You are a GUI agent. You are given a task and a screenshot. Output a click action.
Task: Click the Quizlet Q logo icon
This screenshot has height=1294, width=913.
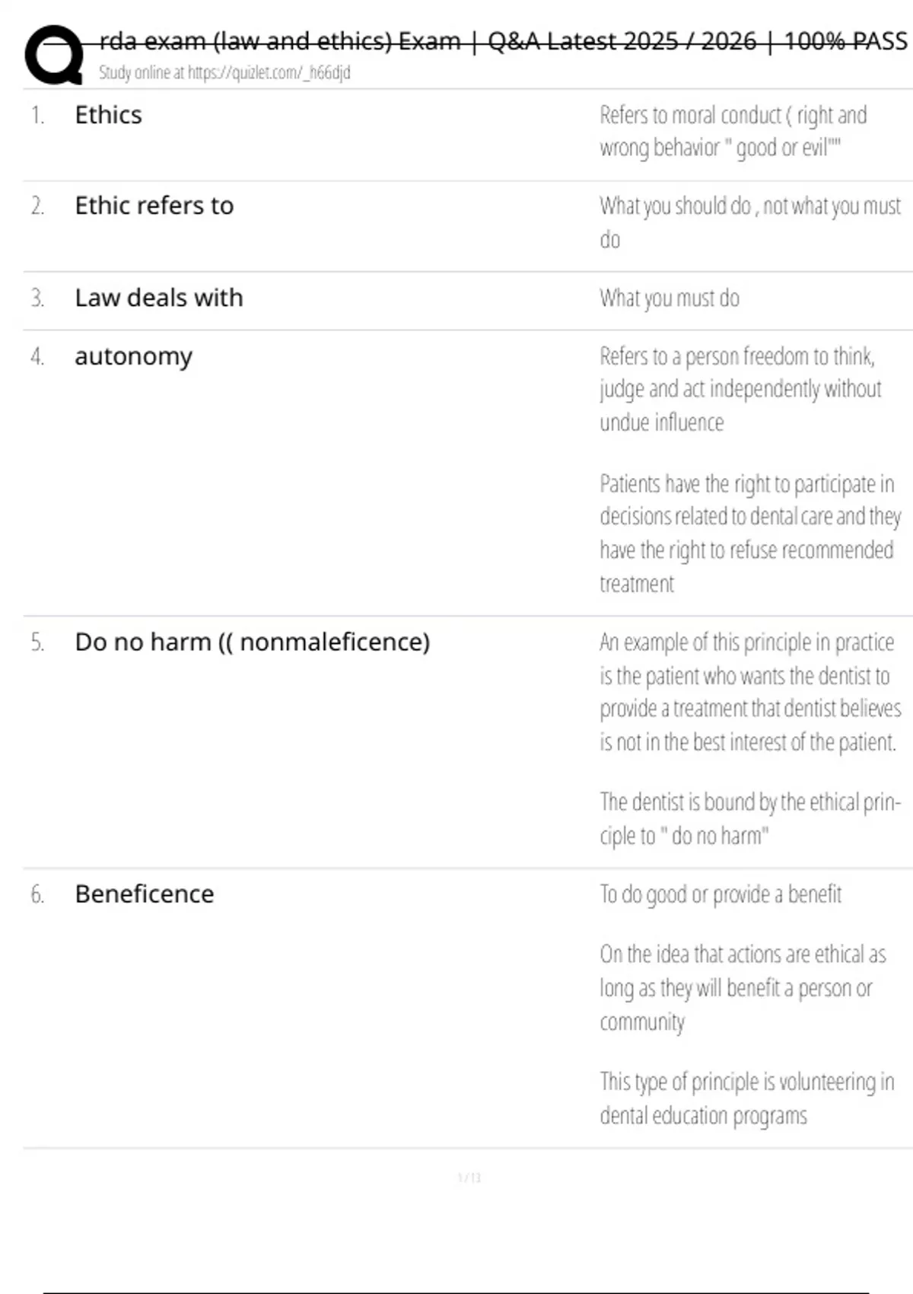point(53,55)
